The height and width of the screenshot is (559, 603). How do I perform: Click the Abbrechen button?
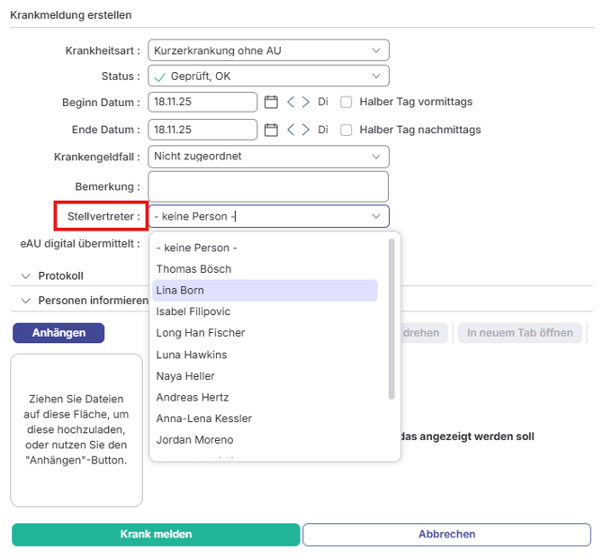446,535
